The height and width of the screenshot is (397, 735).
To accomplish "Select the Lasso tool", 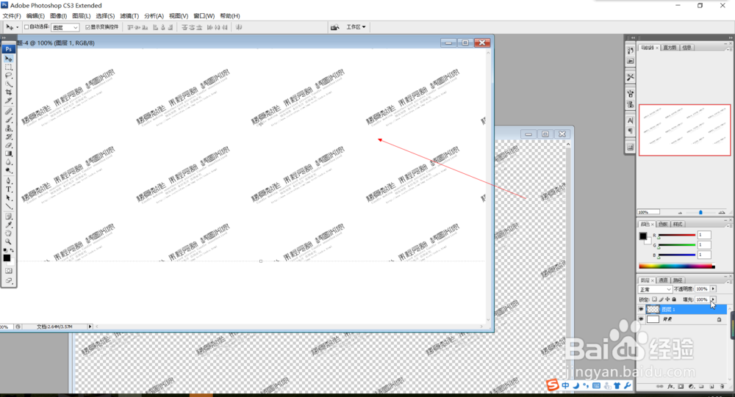I will pyautogui.click(x=8, y=76).
